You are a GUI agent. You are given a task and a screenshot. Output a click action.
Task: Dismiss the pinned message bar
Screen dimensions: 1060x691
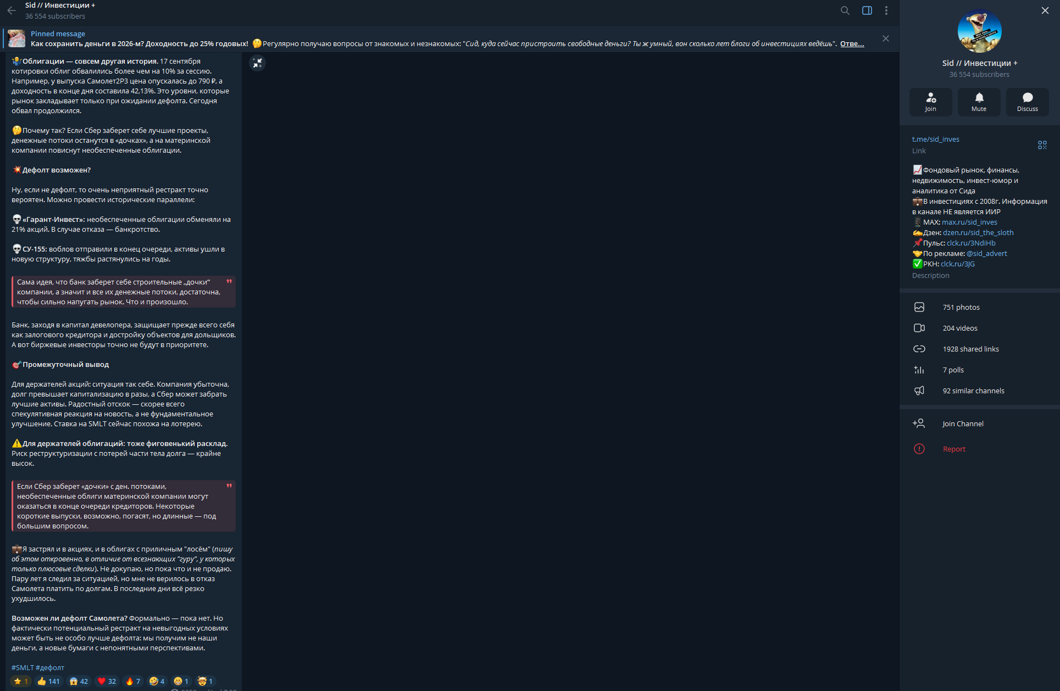[886, 38]
